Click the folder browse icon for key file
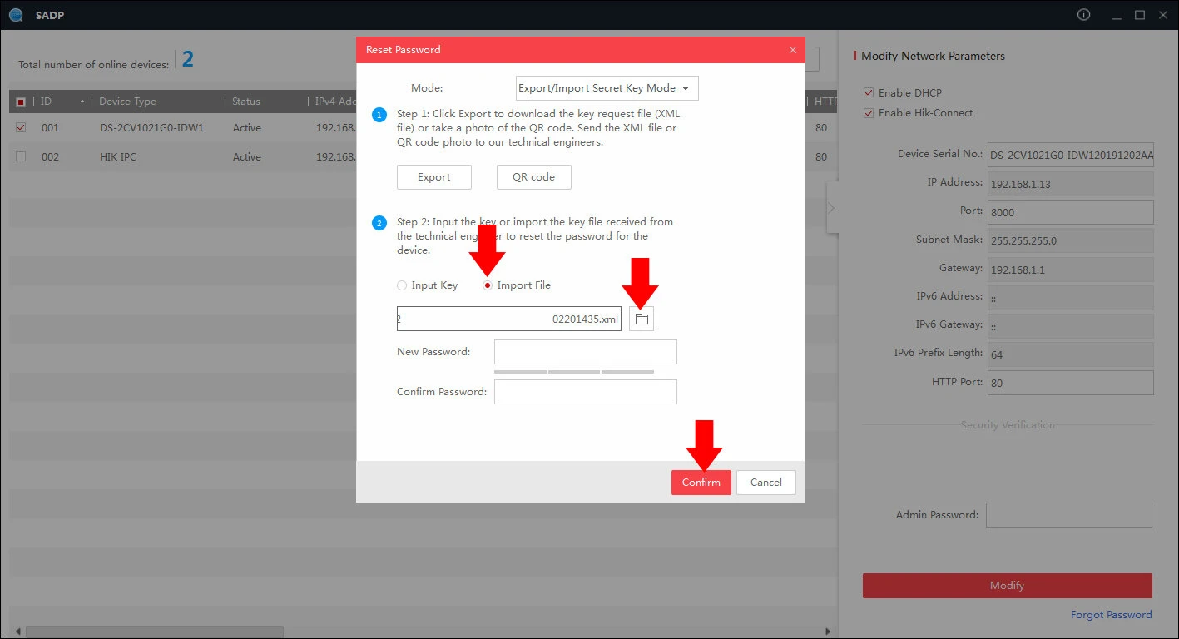 point(642,319)
